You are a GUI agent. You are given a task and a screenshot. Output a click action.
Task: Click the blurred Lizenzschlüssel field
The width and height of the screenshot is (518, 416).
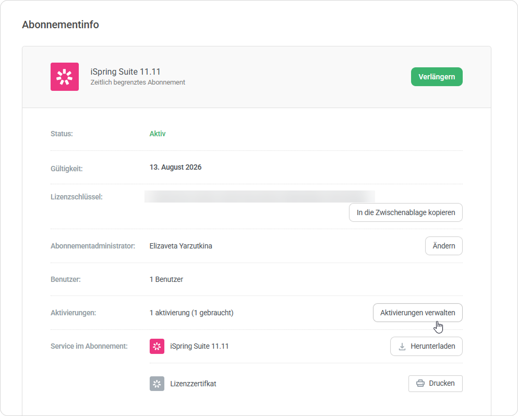click(x=260, y=197)
